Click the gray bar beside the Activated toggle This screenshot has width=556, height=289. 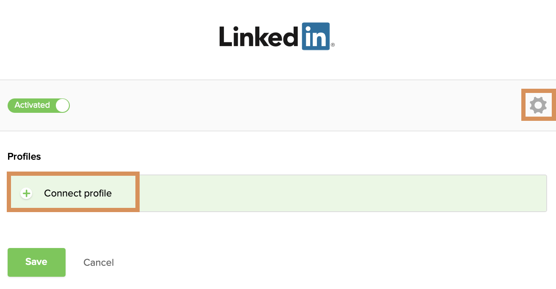coord(296,105)
